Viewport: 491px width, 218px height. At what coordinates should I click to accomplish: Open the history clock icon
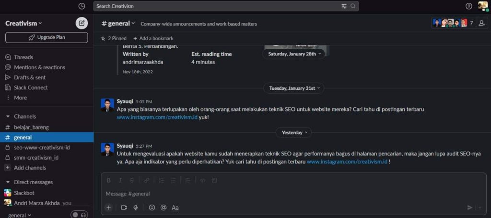[82, 6]
